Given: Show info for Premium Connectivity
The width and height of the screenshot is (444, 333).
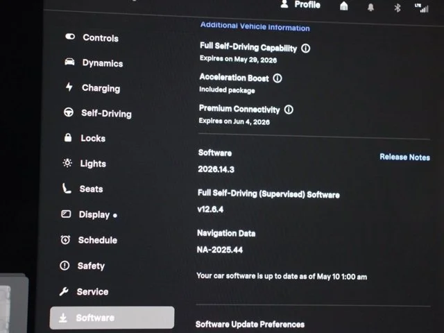Looking at the screenshot, I should tap(289, 110).
